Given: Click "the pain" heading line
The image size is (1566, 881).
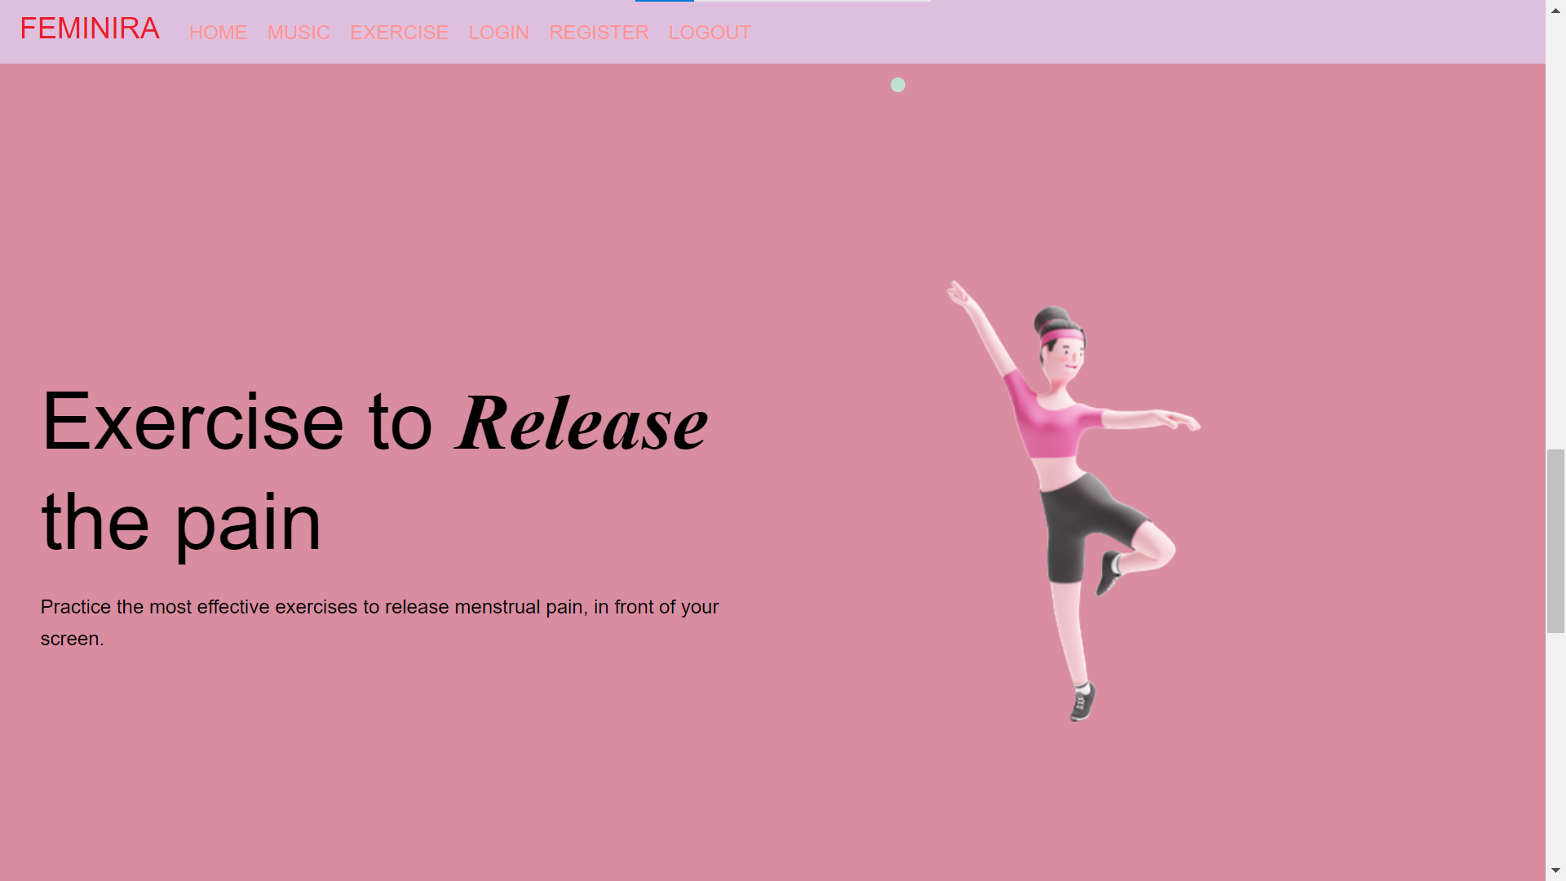Looking at the screenshot, I should pos(181,522).
